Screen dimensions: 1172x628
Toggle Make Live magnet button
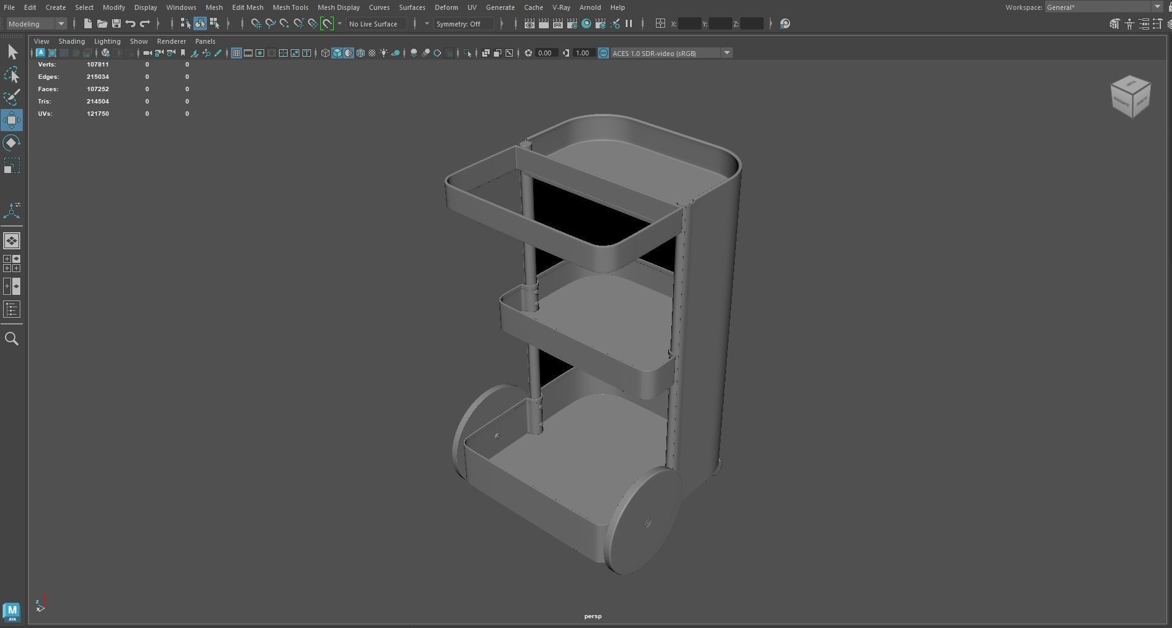(x=327, y=23)
